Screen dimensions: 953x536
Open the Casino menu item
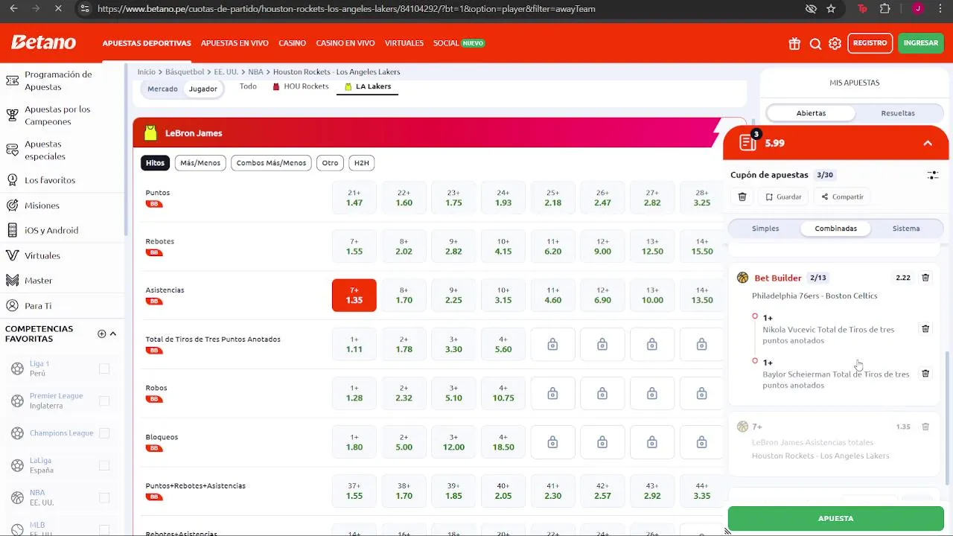(x=292, y=43)
